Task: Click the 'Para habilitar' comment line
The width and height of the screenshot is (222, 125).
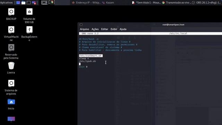Action: click(110, 50)
